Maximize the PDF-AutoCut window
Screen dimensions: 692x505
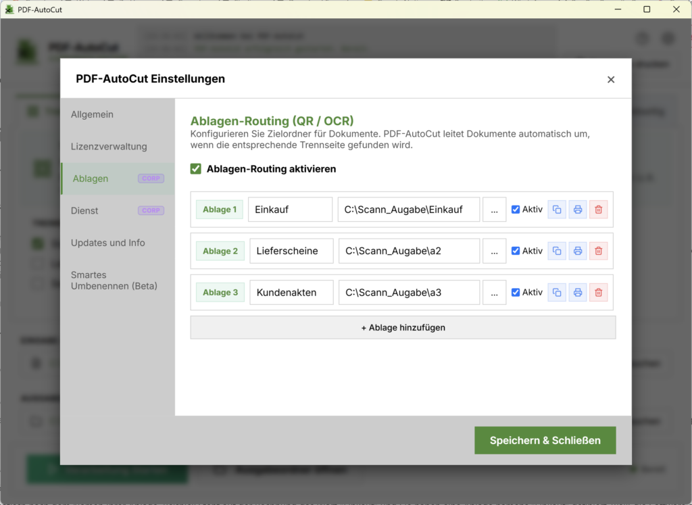pyautogui.click(x=647, y=9)
